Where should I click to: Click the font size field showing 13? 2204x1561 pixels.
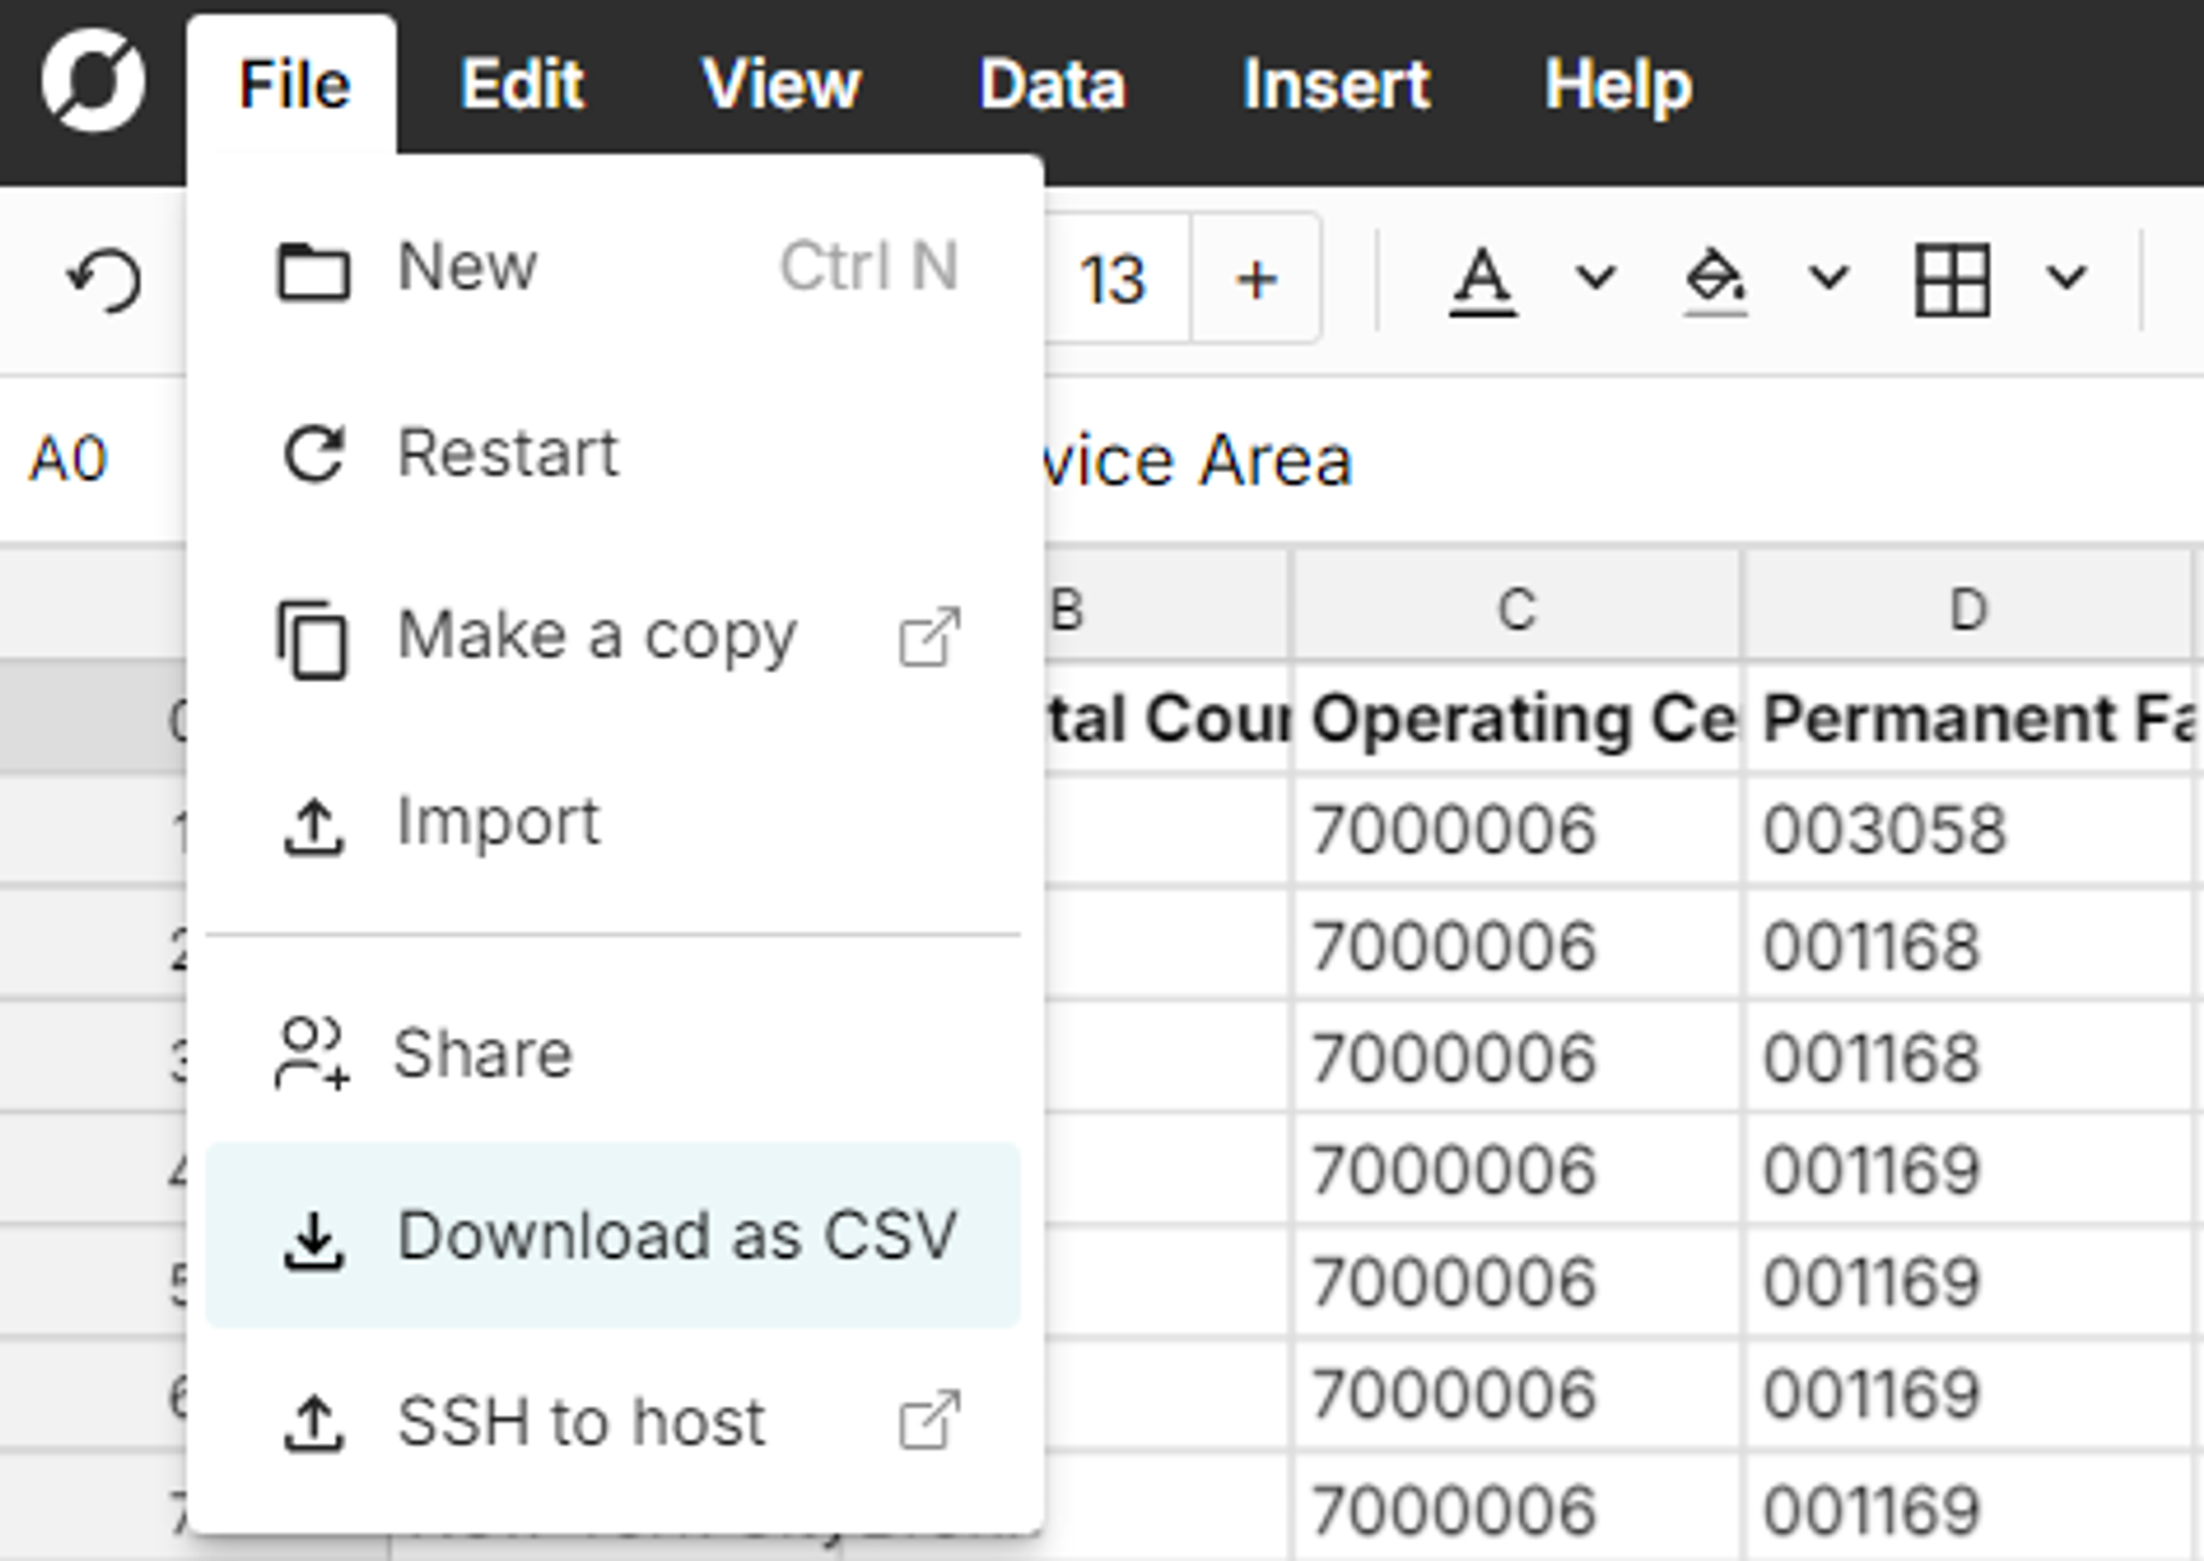point(1115,279)
